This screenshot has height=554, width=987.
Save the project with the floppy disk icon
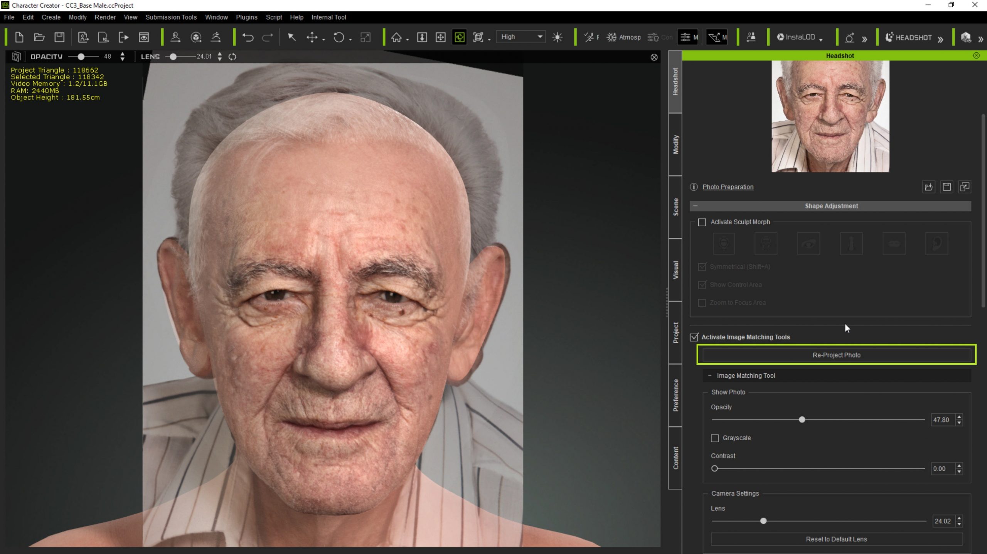tap(59, 37)
